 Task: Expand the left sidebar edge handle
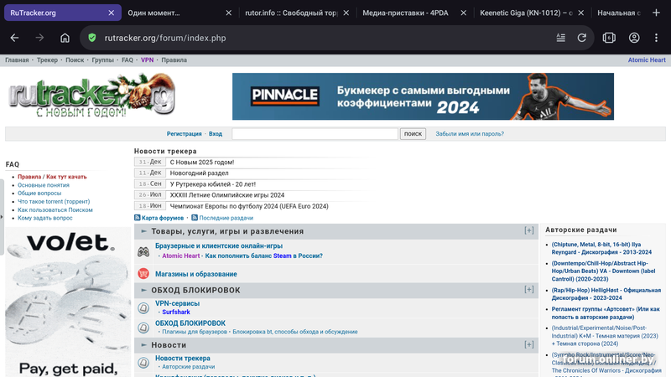coord(2,217)
